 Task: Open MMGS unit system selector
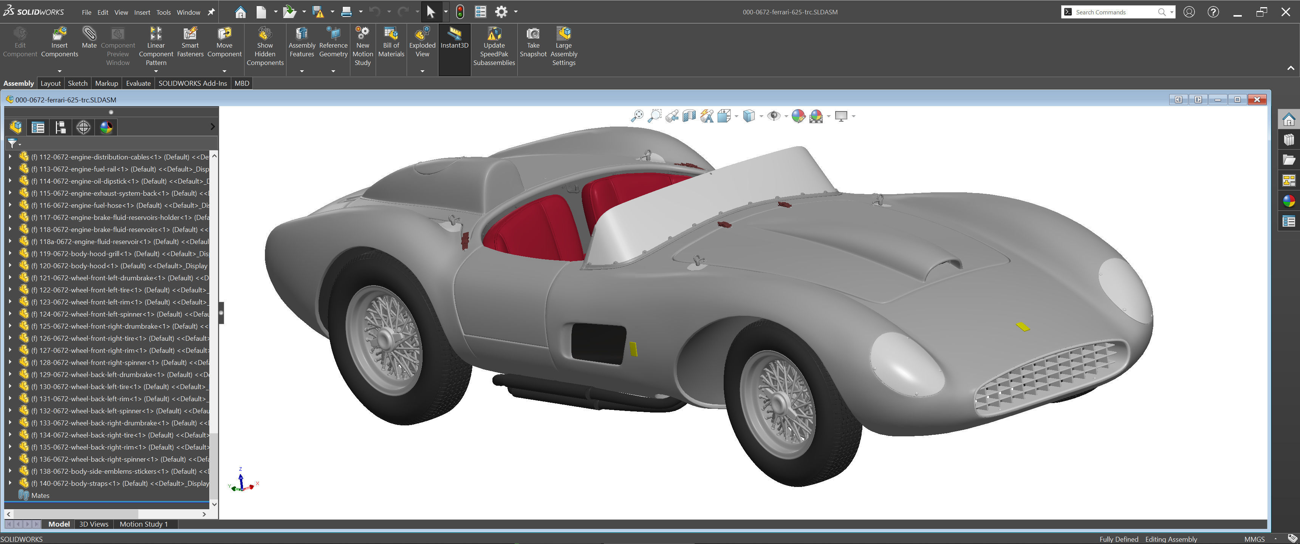point(1254,539)
